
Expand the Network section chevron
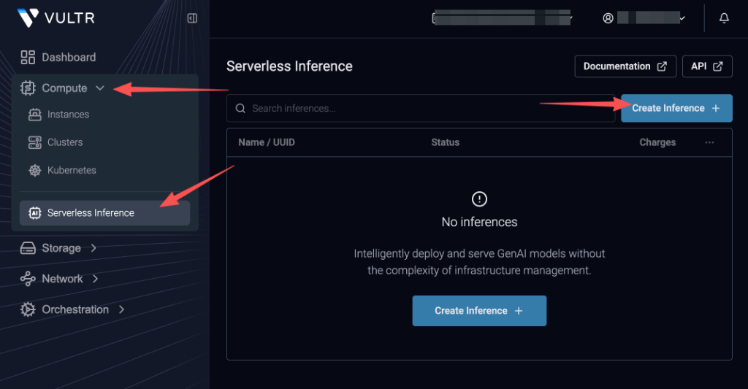click(96, 279)
